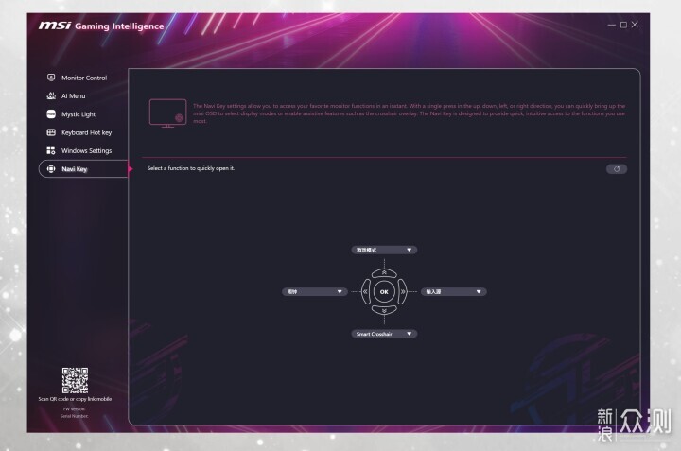Open the Keyboard Hot key page
The image size is (681, 451).
pyautogui.click(x=79, y=132)
